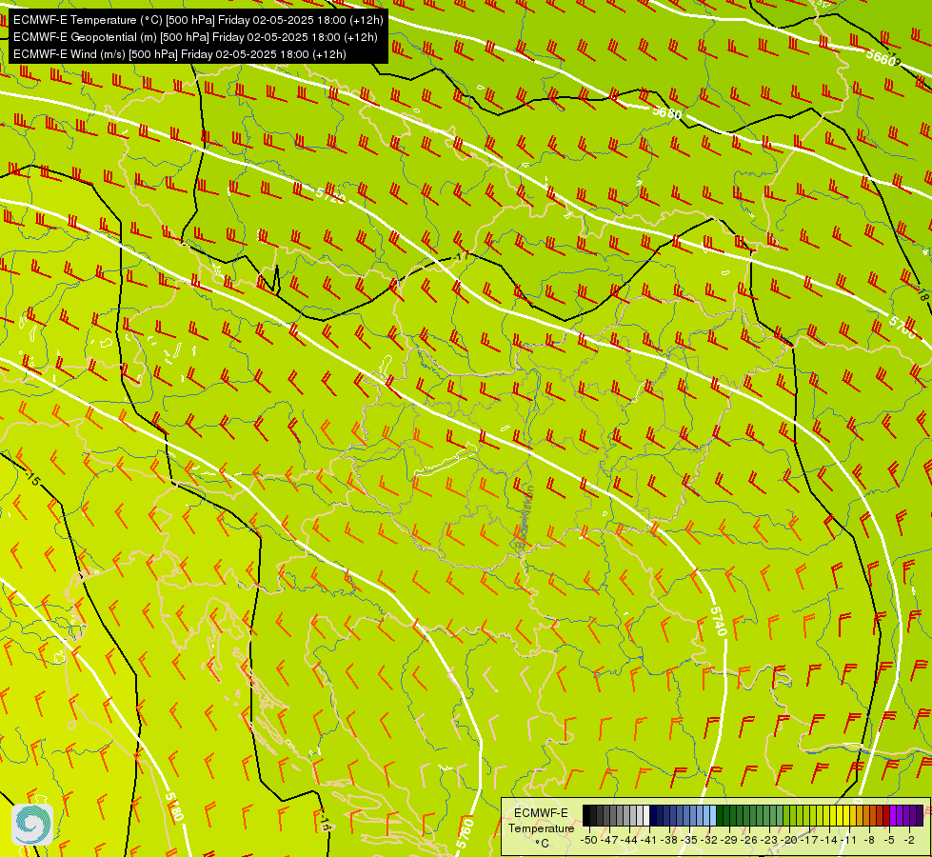Click the -41 tick label in legend
Image resolution: width=932 pixels, height=857 pixels.
pos(649,840)
